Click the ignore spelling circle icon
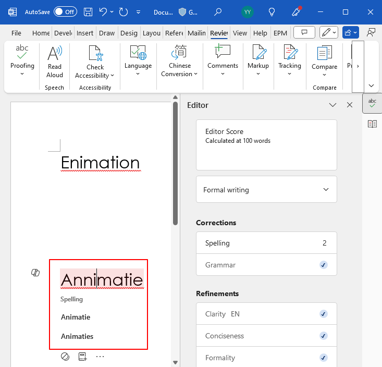Image resolution: width=382 pixels, height=367 pixels. tap(65, 357)
